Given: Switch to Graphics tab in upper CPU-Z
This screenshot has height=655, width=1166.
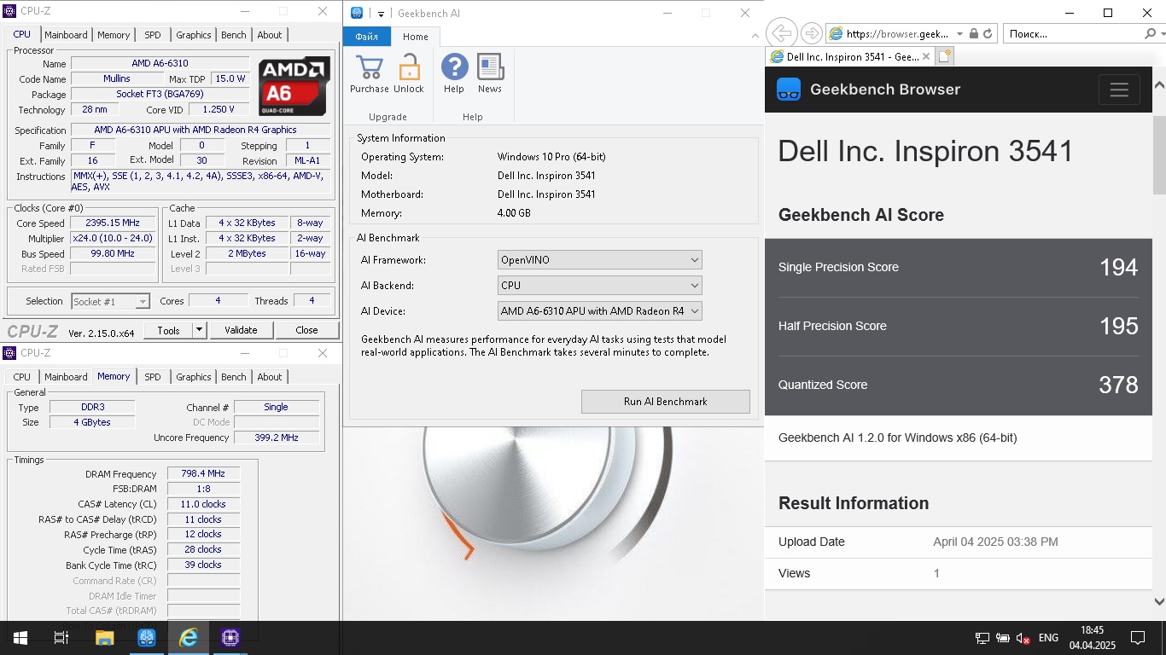Looking at the screenshot, I should (x=194, y=35).
